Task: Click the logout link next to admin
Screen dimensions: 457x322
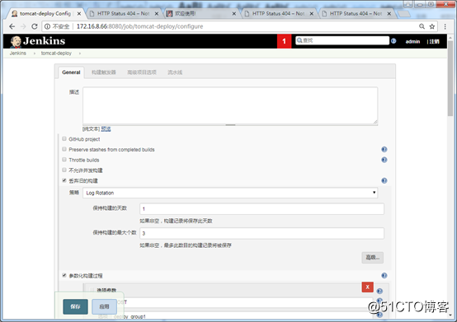Action: [x=434, y=42]
